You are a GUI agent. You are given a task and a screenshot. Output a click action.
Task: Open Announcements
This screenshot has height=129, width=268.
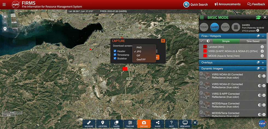228,4
